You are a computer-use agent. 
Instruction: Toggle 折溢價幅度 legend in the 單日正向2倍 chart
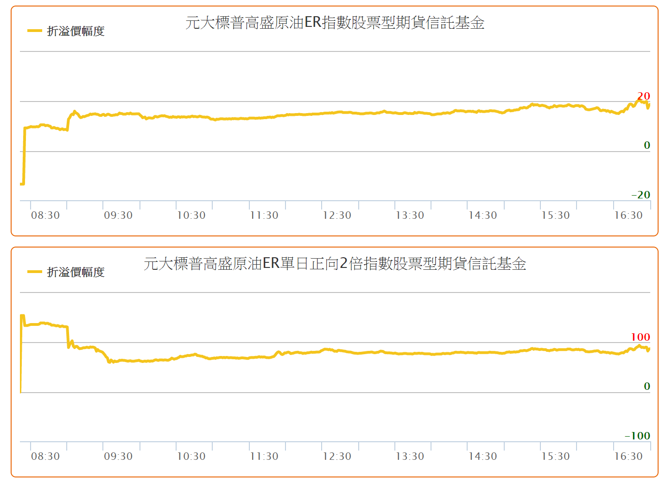click(x=66, y=272)
